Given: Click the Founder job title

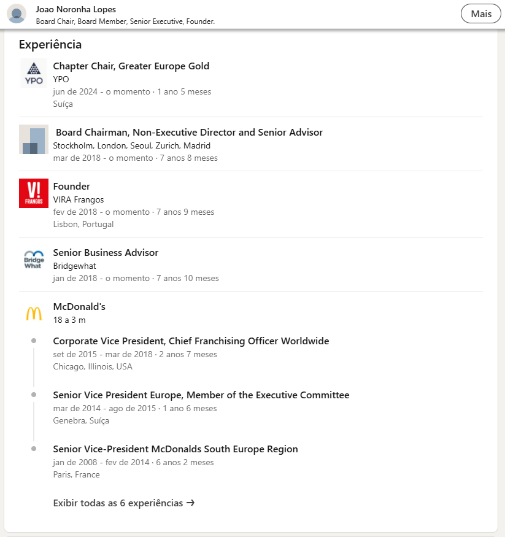Looking at the screenshot, I should [72, 187].
